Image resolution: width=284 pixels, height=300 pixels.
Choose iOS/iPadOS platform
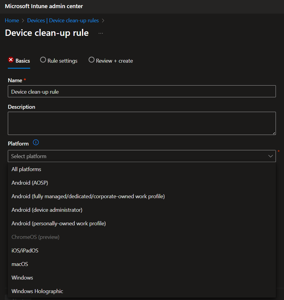142,251
